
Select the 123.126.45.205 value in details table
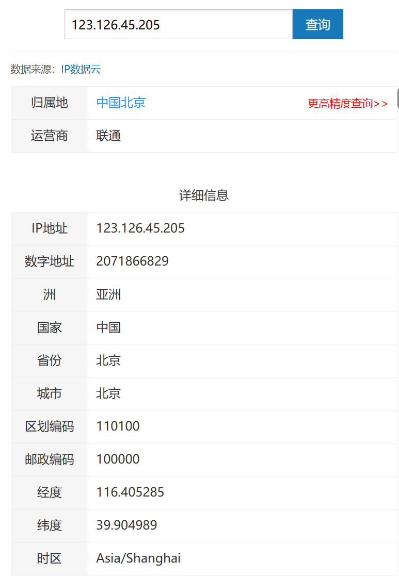point(140,228)
